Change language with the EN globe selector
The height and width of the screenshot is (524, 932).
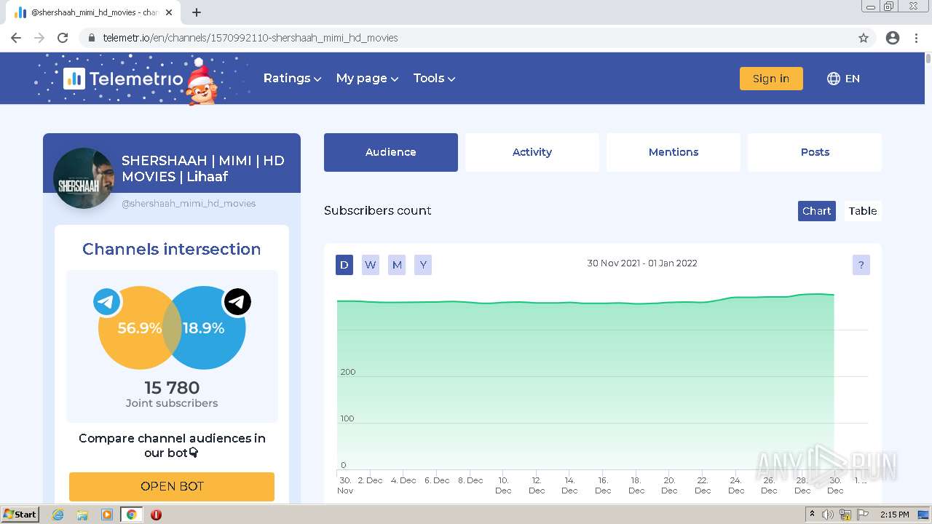point(843,79)
